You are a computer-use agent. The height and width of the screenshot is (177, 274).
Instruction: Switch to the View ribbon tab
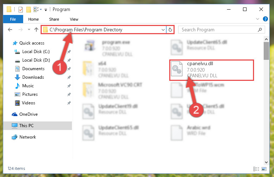[74, 19]
